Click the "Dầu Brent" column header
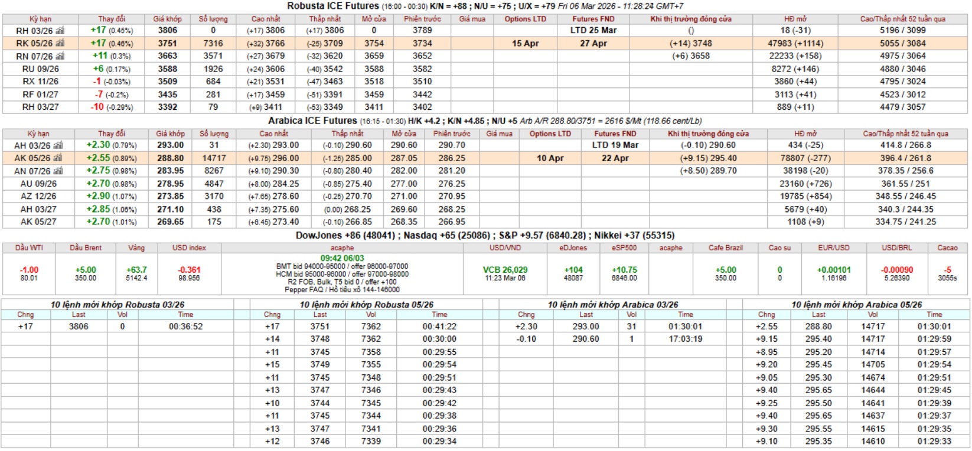 click(86, 248)
